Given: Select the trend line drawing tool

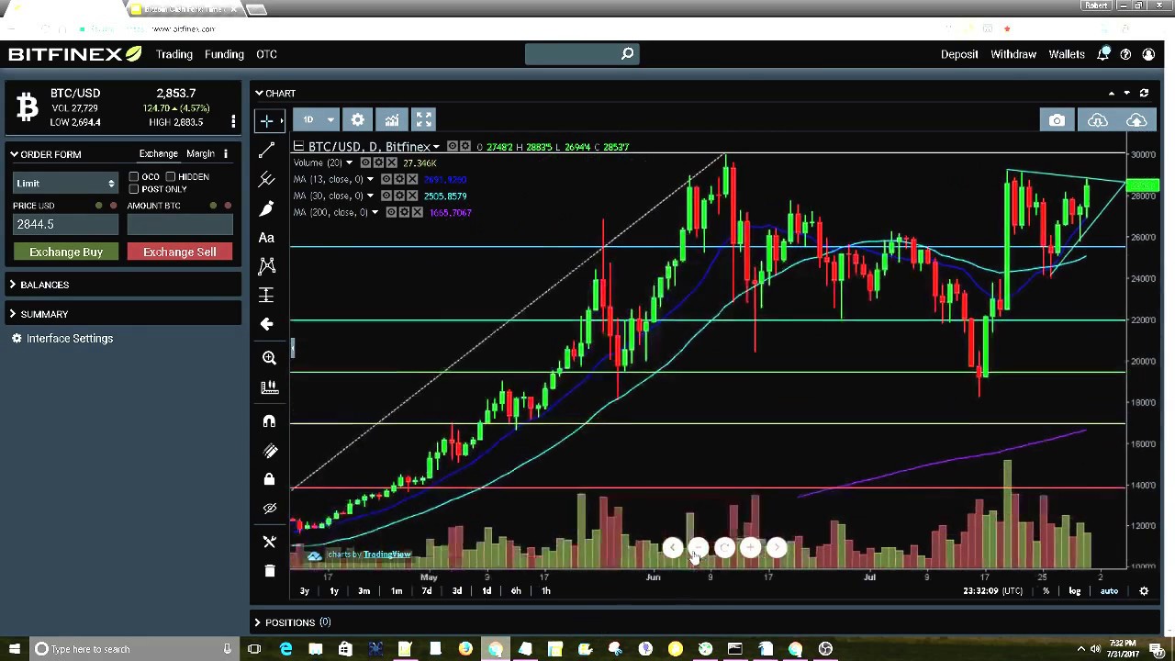Looking at the screenshot, I should coord(267,150).
